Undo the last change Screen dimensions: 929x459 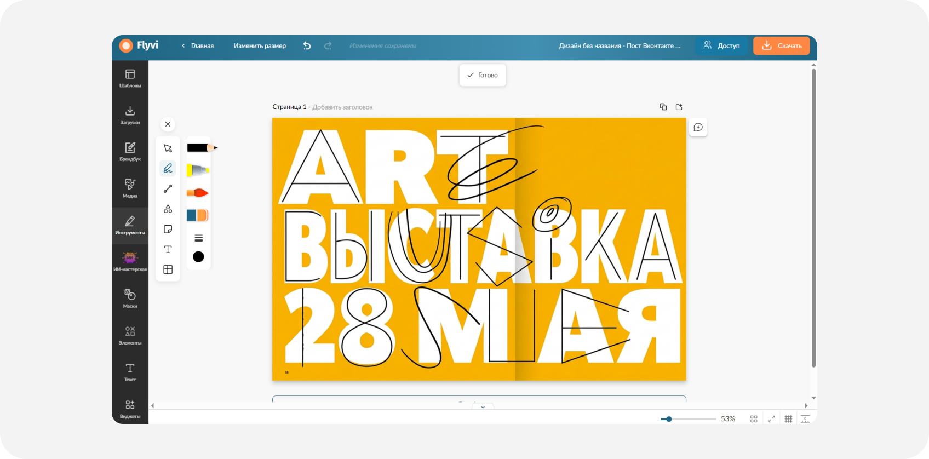coord(307,45)
